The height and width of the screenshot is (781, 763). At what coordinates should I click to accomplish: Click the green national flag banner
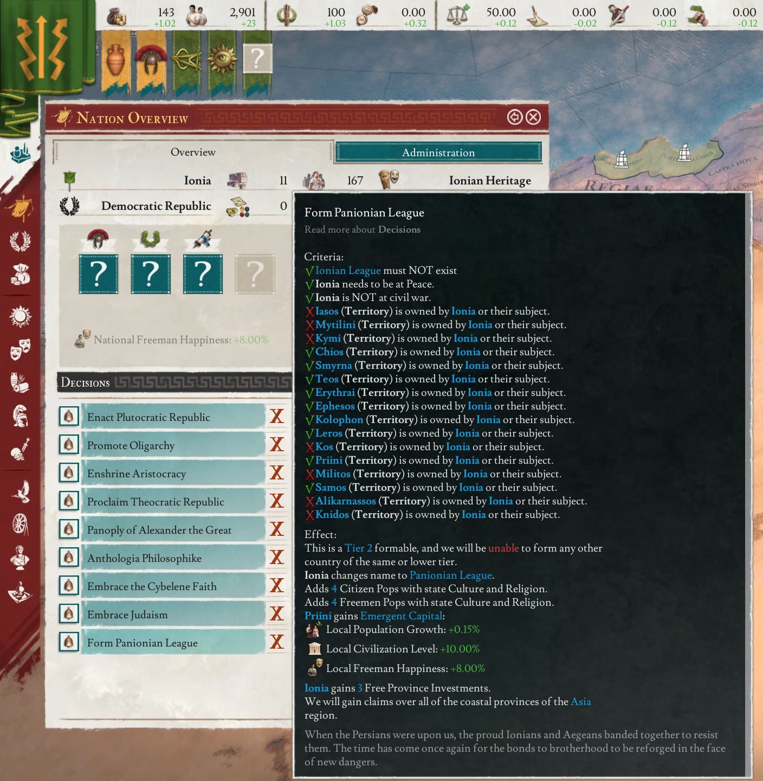42,48
